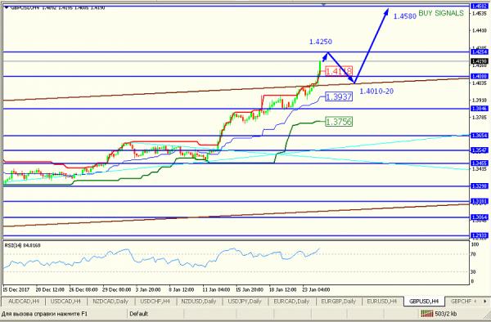Select the BUY SIGNALS text label

click(441, 13)
